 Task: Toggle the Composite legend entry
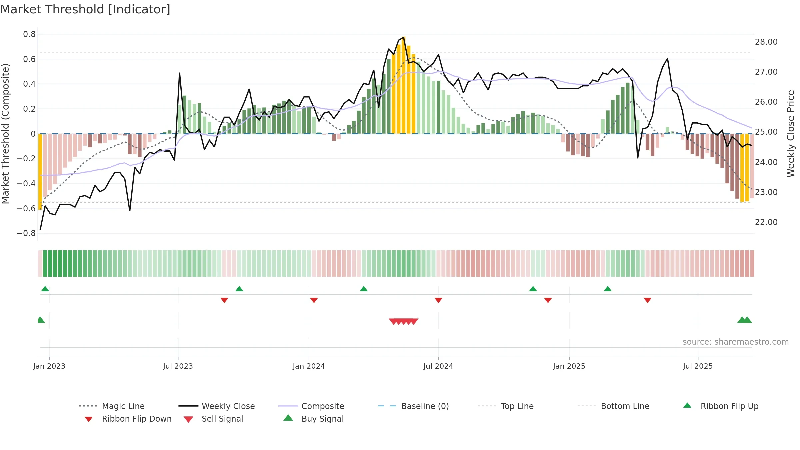point(311,406)
